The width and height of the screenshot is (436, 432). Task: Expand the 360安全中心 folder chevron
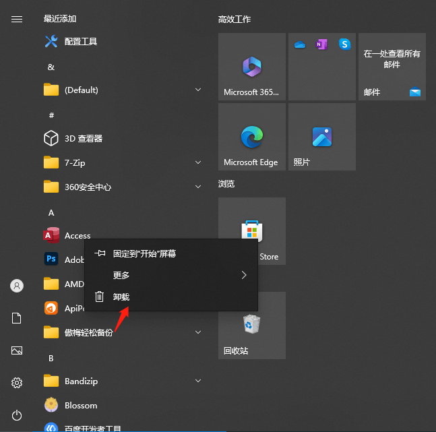198,187
